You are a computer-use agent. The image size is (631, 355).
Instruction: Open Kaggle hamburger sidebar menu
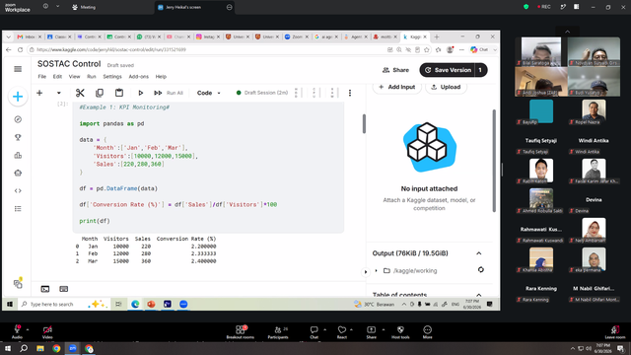pos(18,69)
